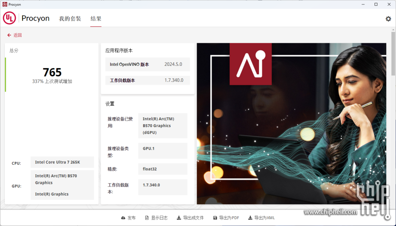Save the report with 导出为PDF
The image size is (396, 226).
point(229,218)
